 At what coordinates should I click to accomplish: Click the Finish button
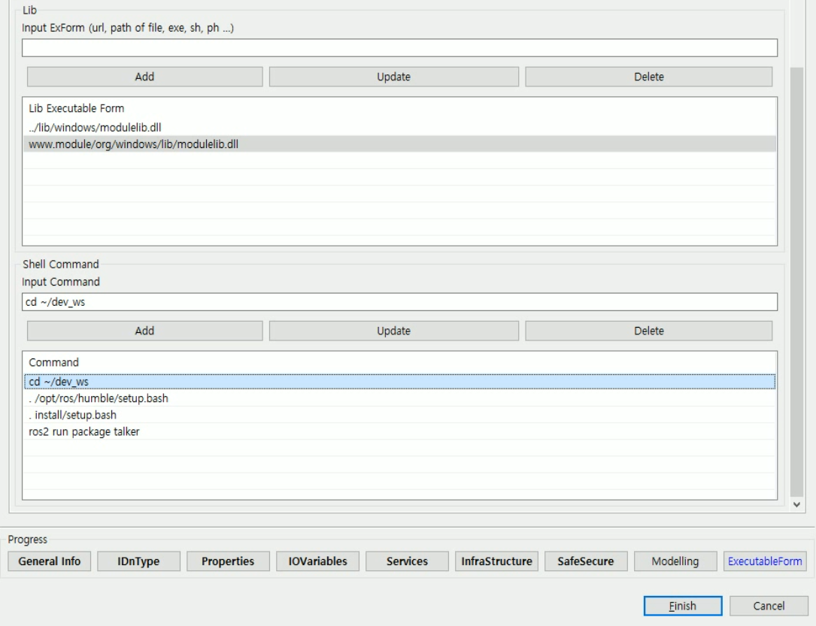coord(681,606)
